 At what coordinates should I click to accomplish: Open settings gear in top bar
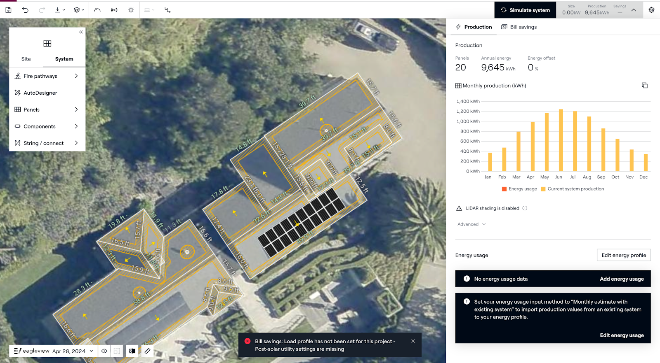(x=651, y=10)
